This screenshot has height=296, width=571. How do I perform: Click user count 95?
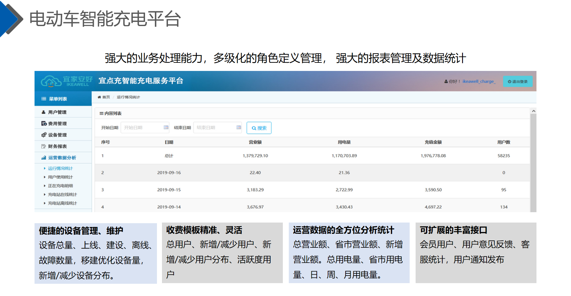coord(504,190)
